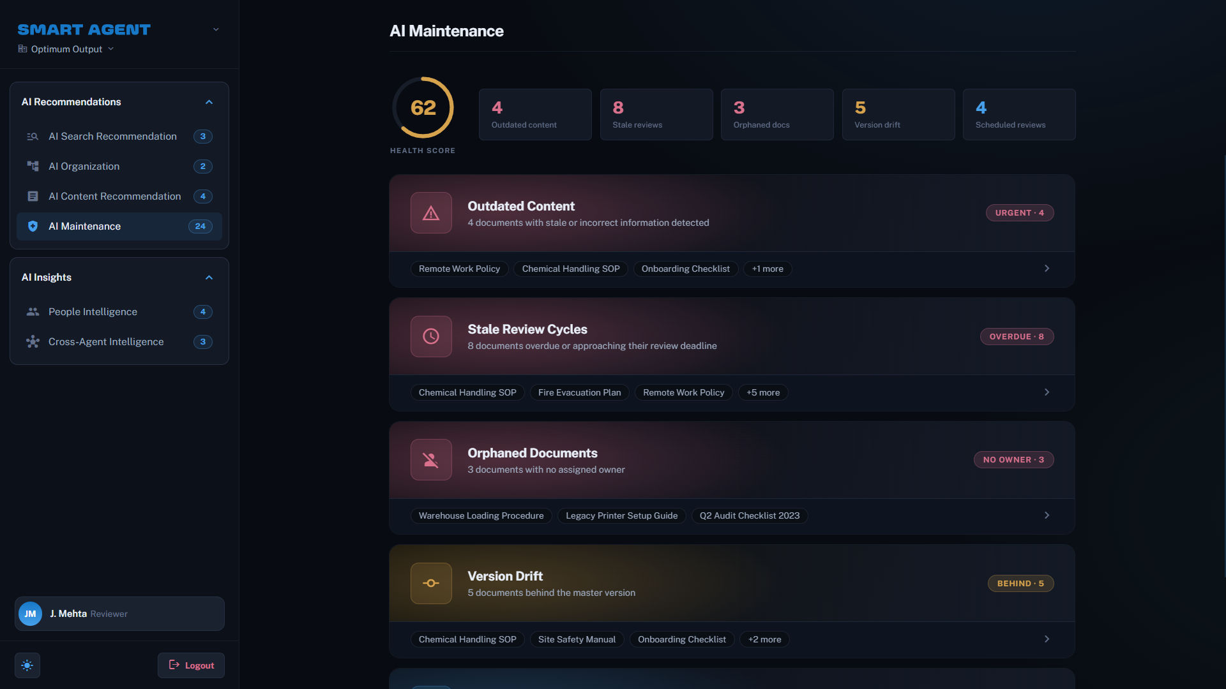Click the NO OWNER · 3 badge
1226x689 pixels.
tap(1014, 460)
